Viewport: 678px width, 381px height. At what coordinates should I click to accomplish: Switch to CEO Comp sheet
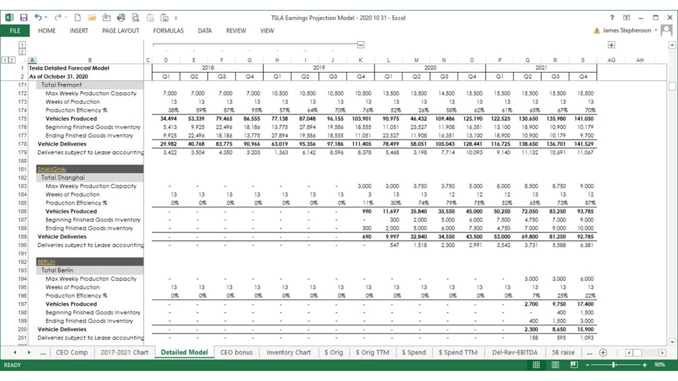point(72,352)
